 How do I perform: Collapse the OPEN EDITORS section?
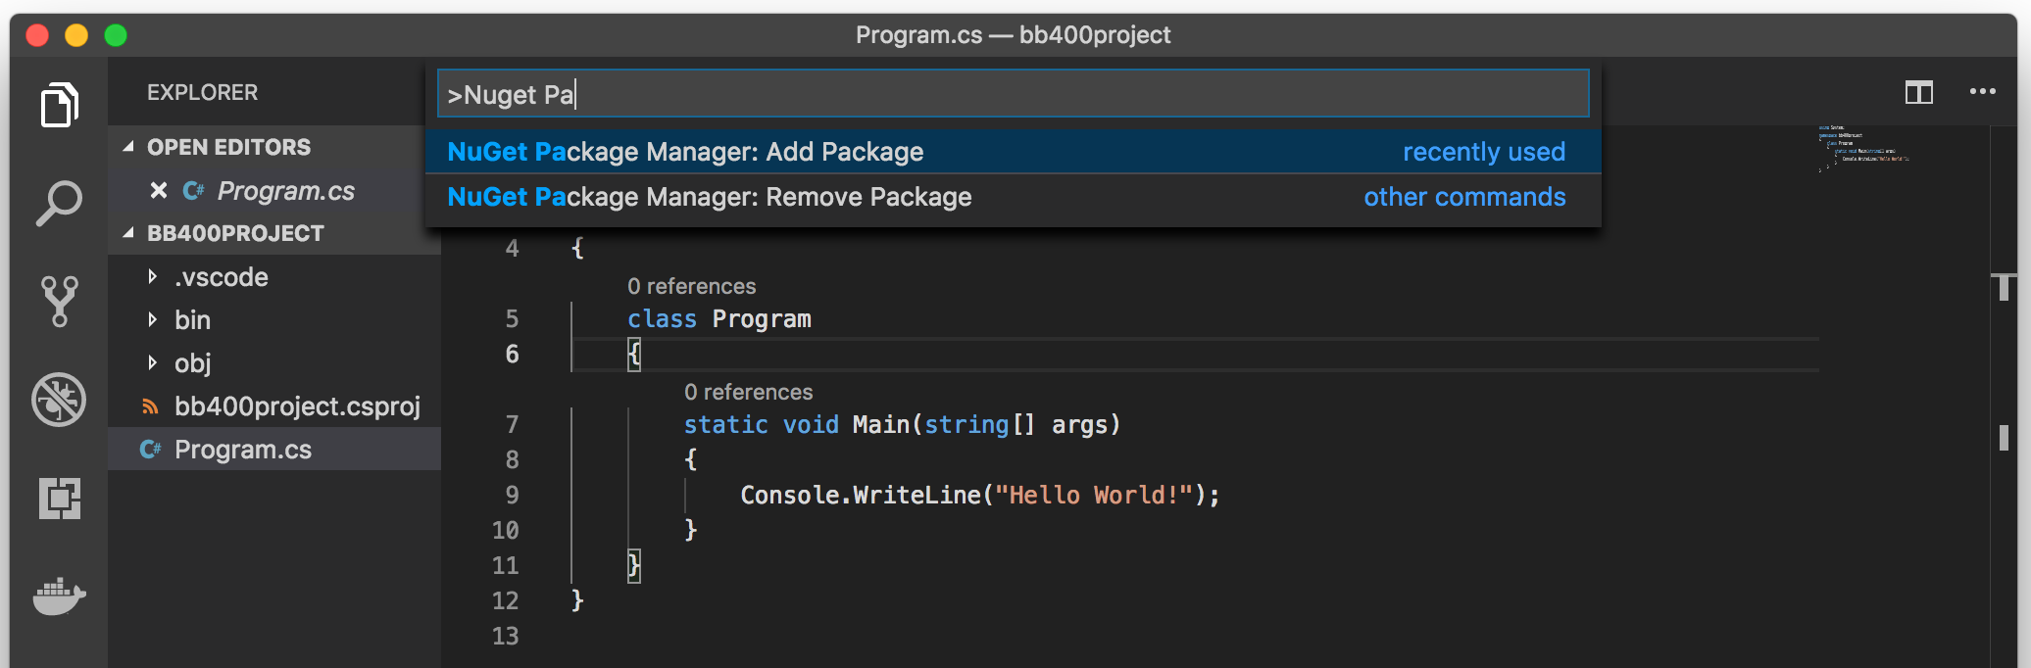click(x=128, y=147)
